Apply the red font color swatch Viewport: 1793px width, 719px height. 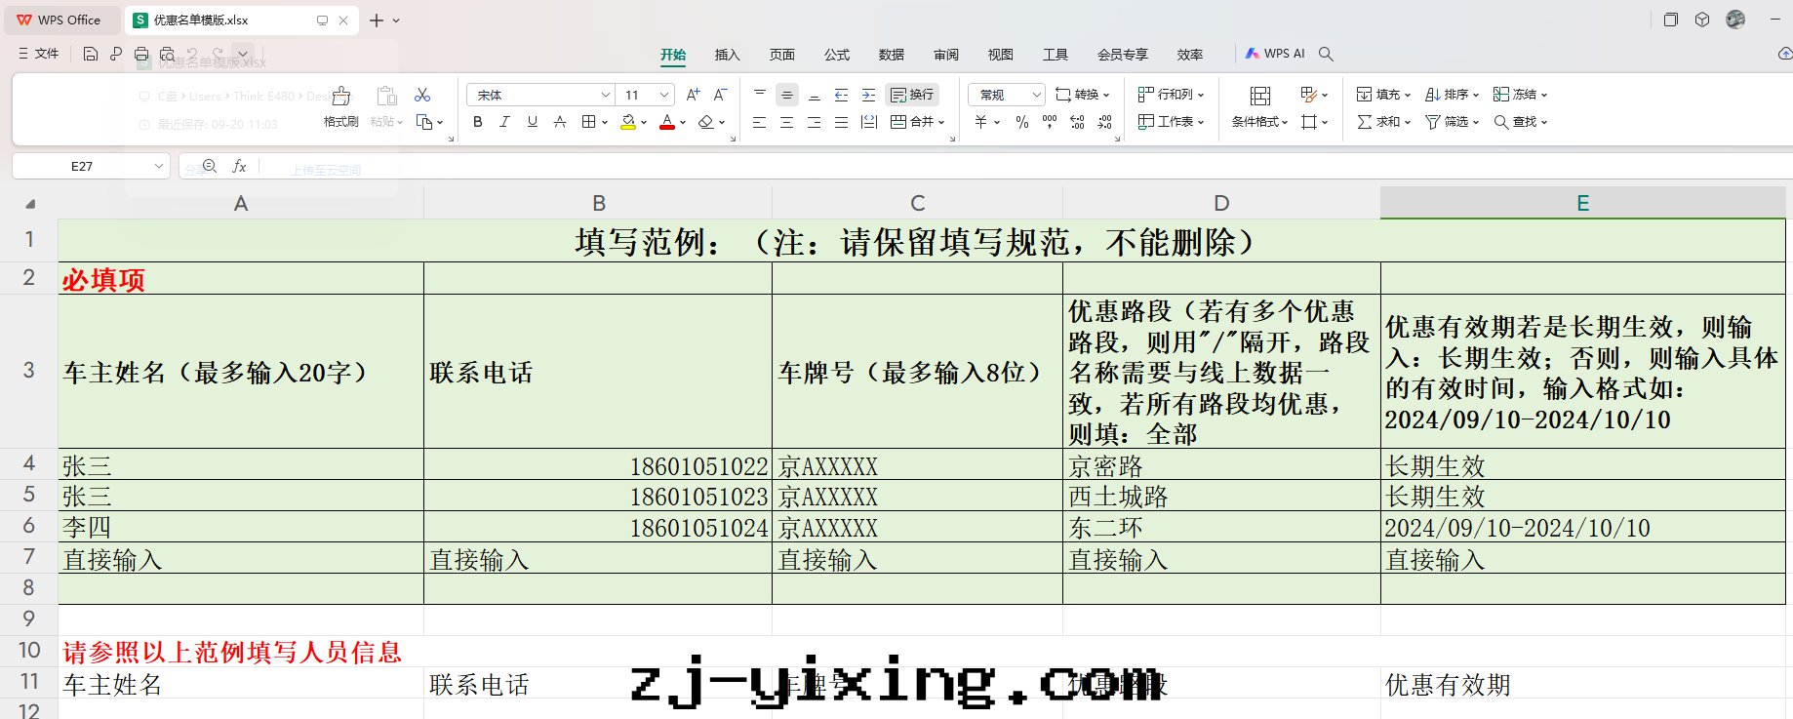click(667, 122)
